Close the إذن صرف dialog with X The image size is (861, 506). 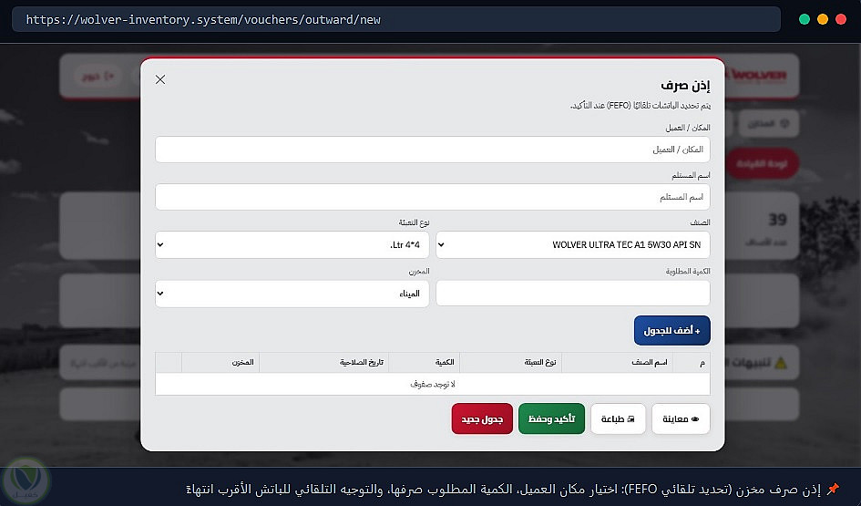(160, 79)
